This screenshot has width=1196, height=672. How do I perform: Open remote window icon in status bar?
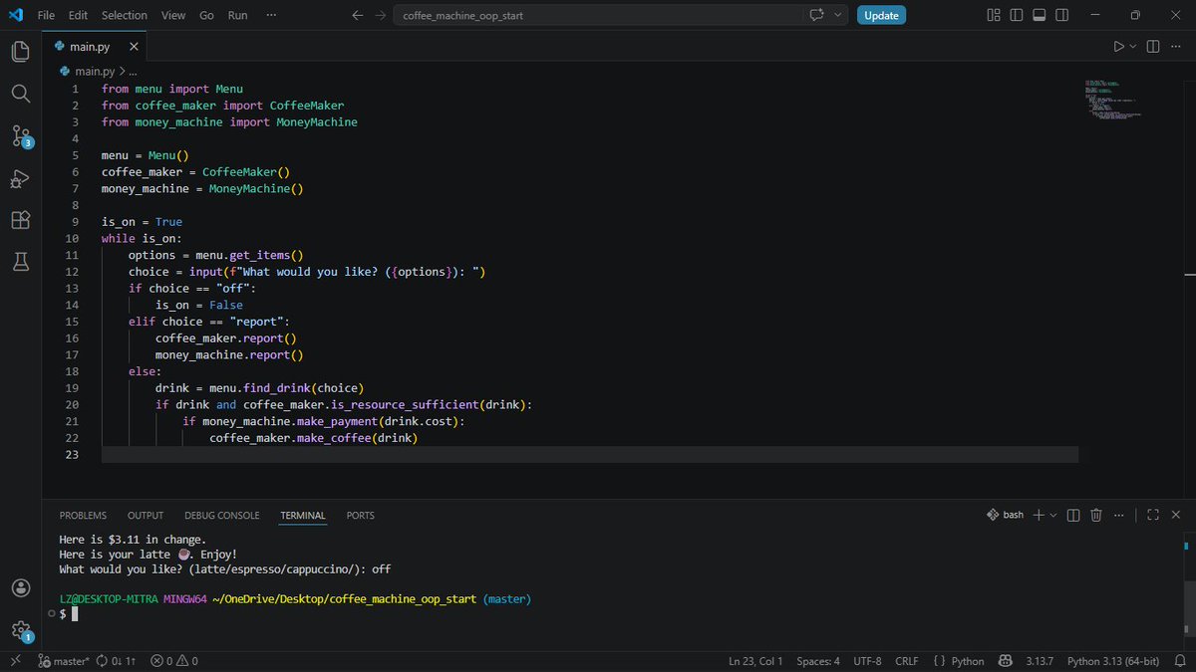click(15, 661)
